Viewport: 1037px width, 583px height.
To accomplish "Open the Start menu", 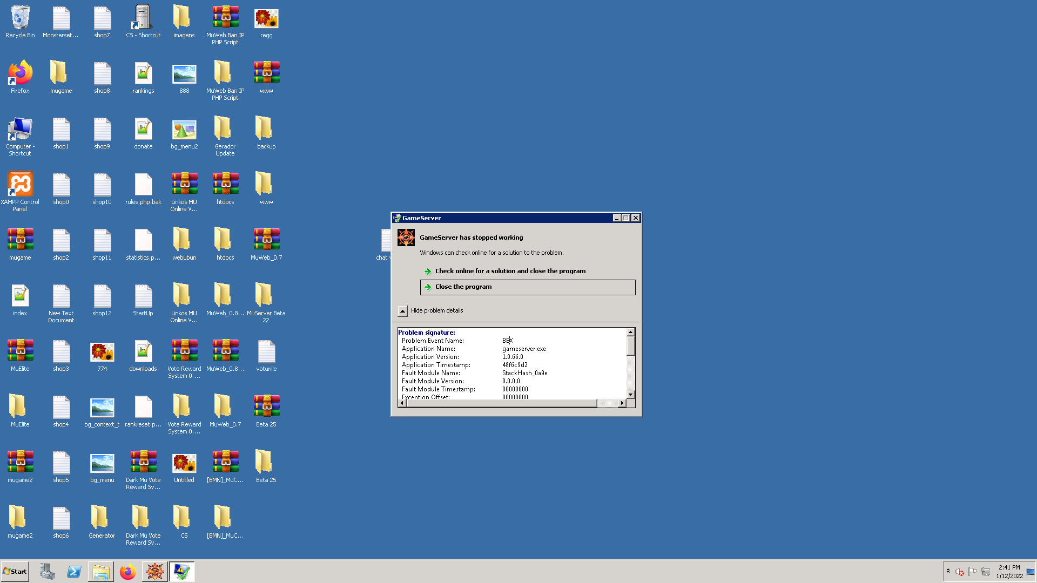I will [x=15, y=571].
